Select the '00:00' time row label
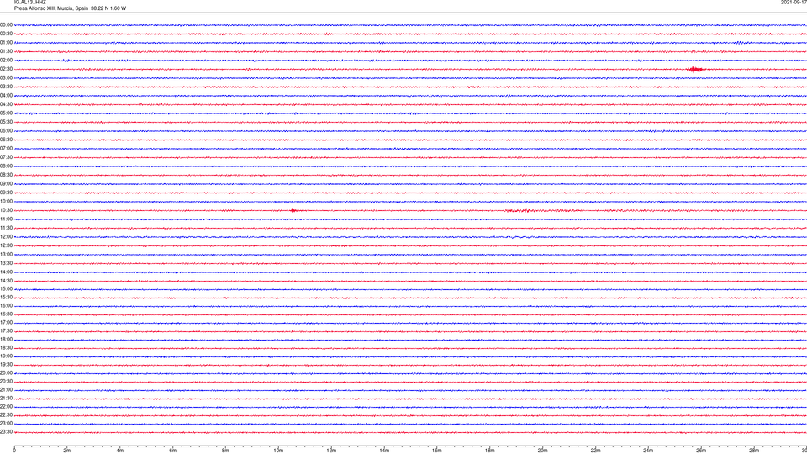Image resolution: width=807 pixels, height=454 pixels. [6, 24]
